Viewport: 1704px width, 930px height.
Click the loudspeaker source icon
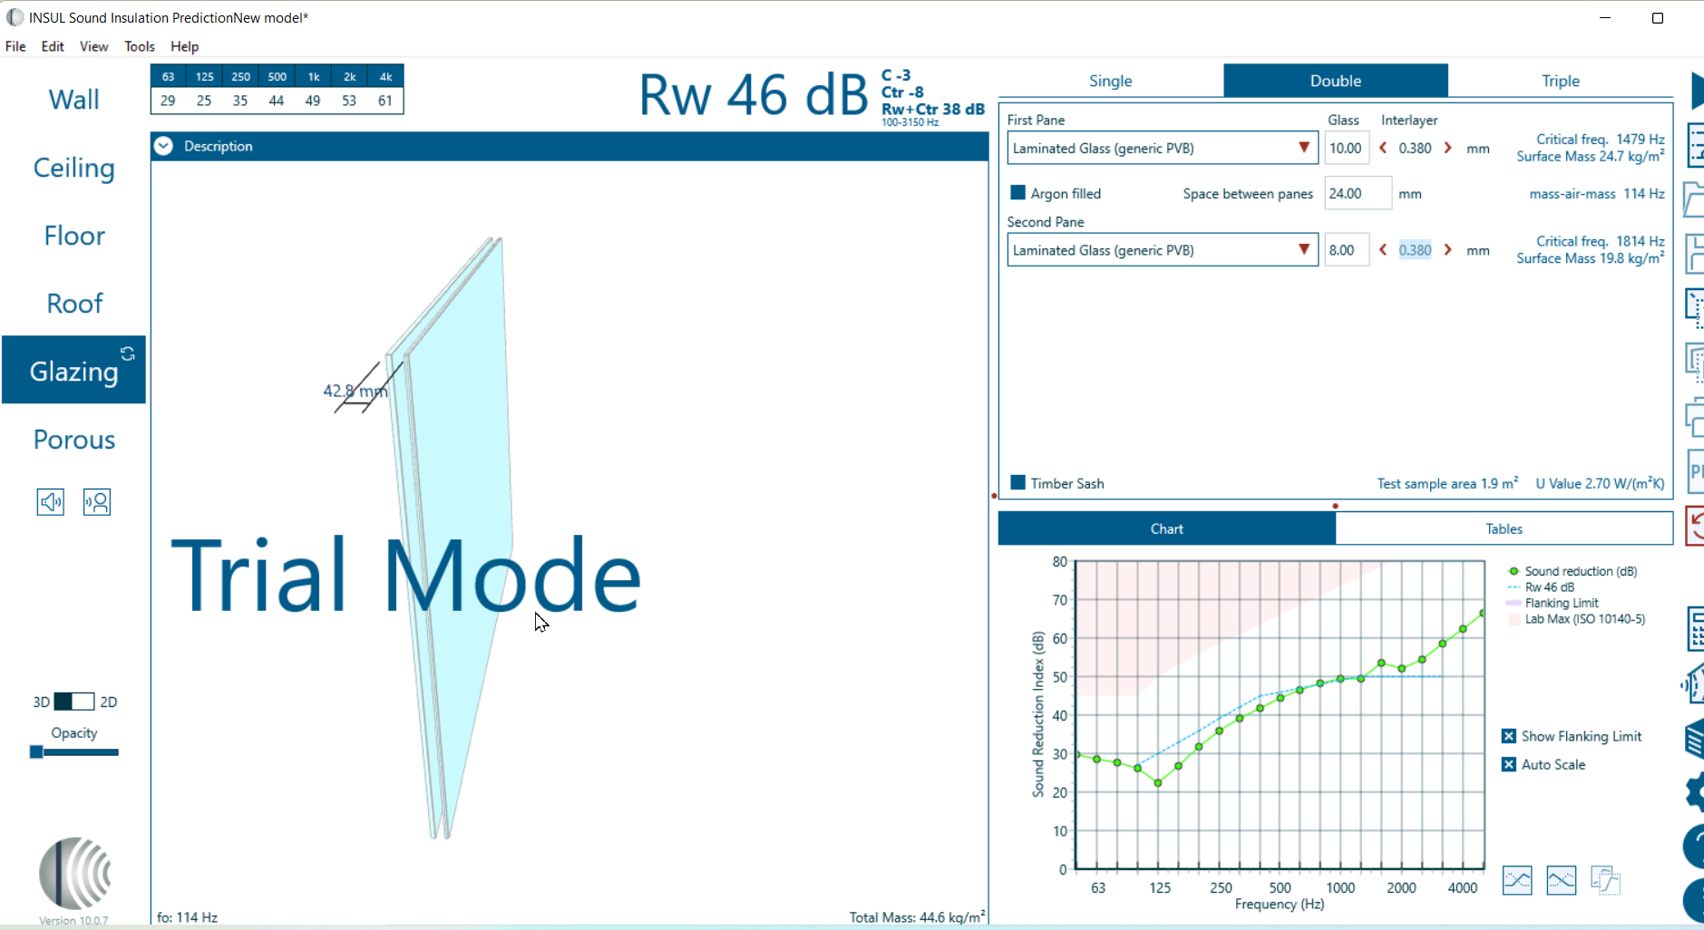[51, 502]
